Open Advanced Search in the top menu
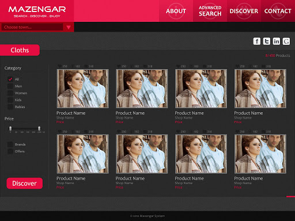Viewport: 295px width, 221px height. [210, 11]
